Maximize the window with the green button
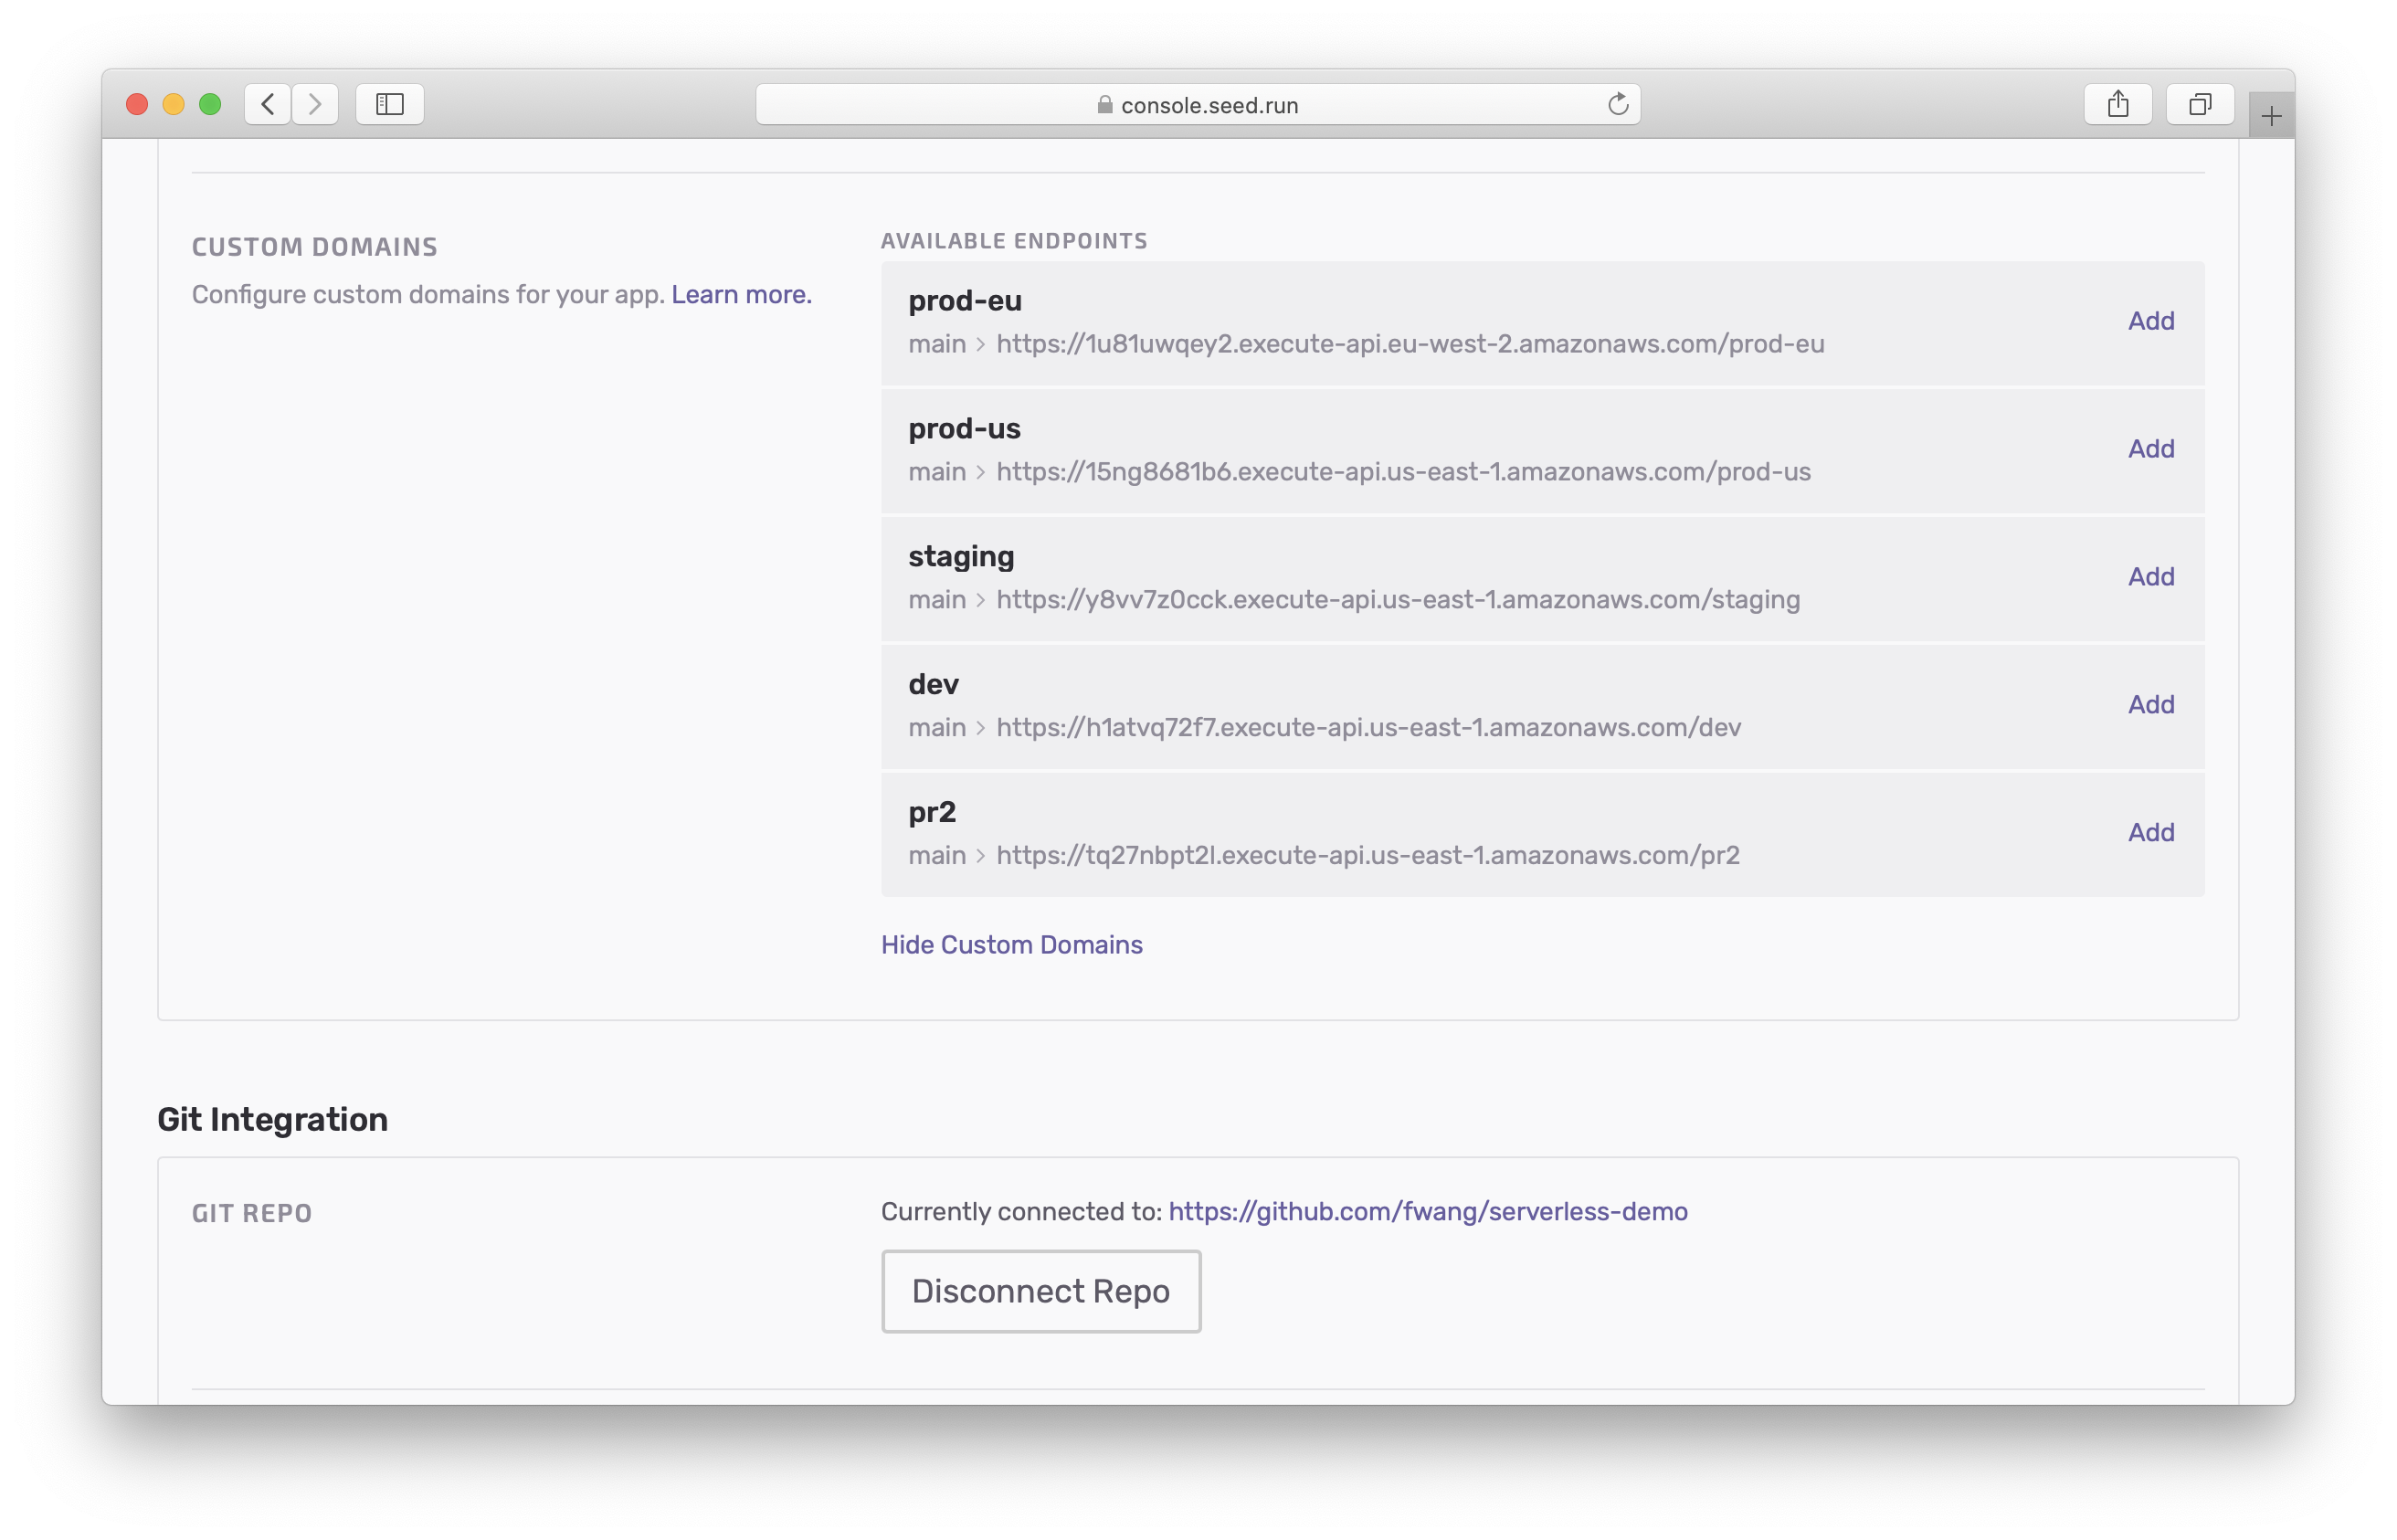Viewport: 2397px width, 1540px height. coord(210,104)
